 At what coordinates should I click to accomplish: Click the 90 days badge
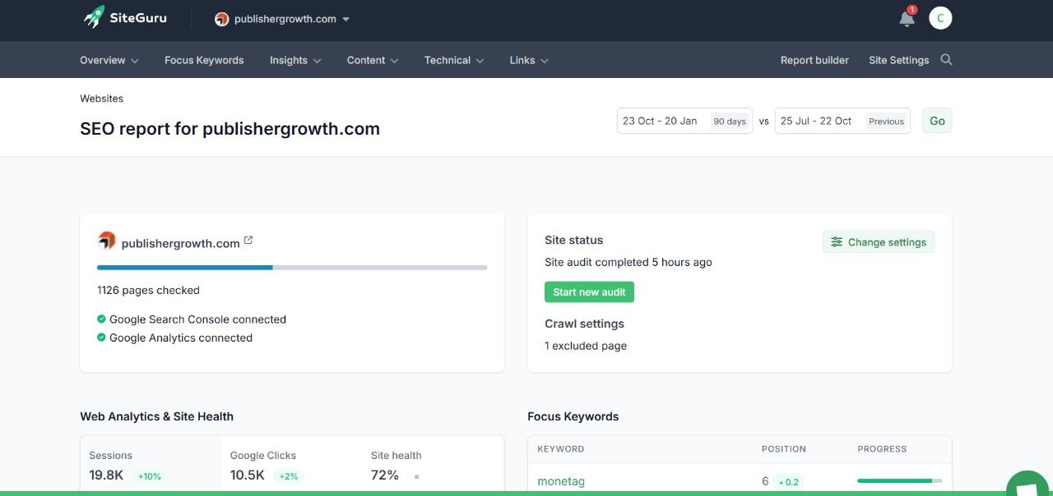point(730,122)
